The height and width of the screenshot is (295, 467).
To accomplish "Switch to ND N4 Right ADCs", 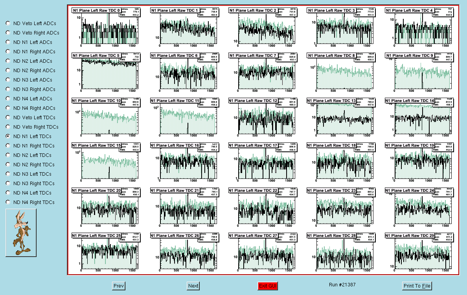I will pyautogui.click(x=8, y=108).
